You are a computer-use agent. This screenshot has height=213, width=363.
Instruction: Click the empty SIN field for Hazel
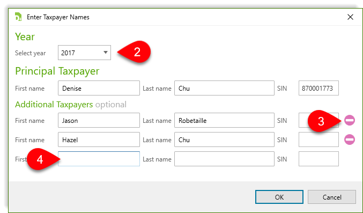click(x=318, y=139)
